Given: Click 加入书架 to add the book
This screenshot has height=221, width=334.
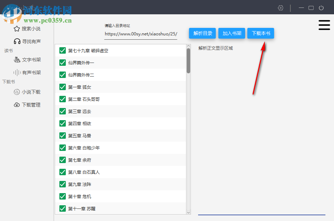Looking at the screenshot, I should [231, 33].
